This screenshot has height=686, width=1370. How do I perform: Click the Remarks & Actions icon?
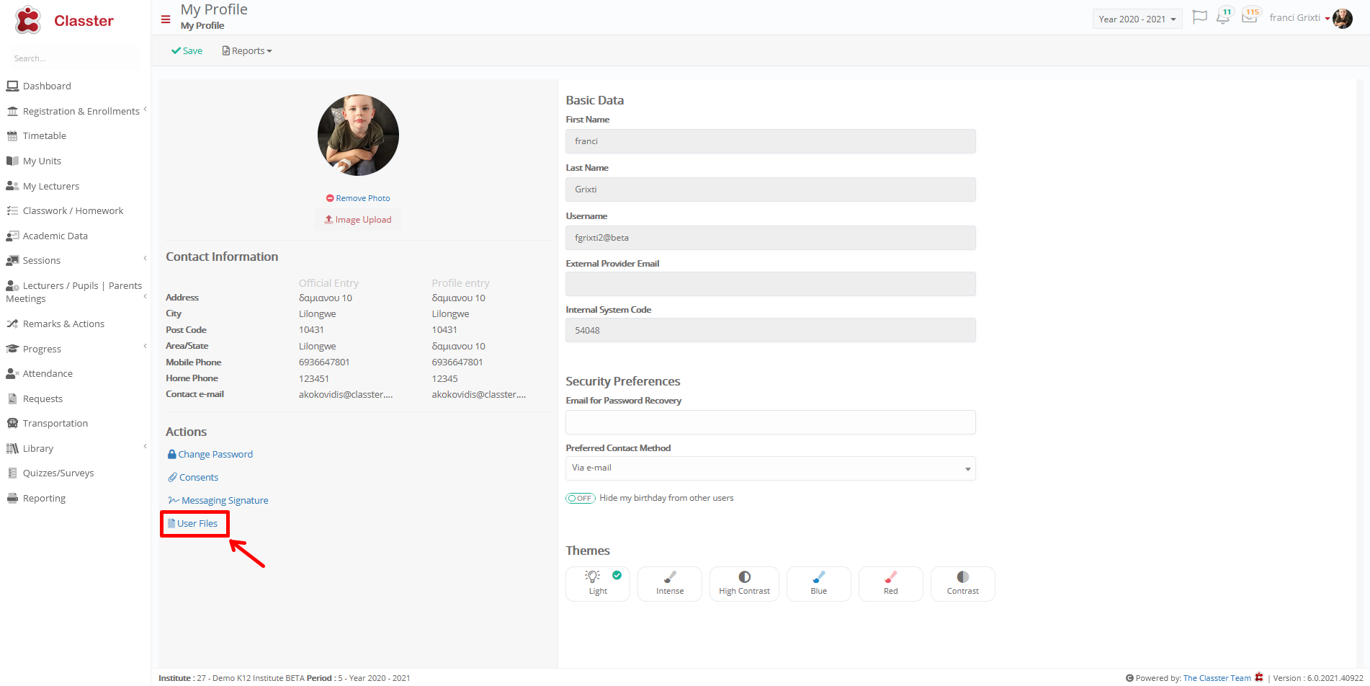coord(12,324)
